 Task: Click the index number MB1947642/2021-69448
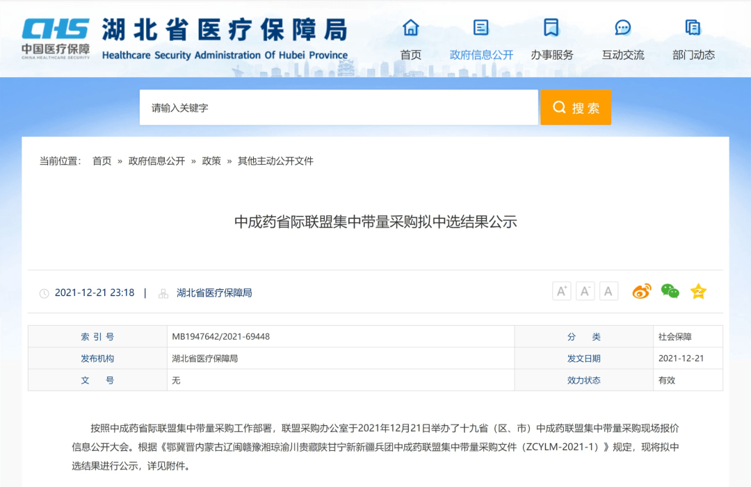tap(221, 337)
